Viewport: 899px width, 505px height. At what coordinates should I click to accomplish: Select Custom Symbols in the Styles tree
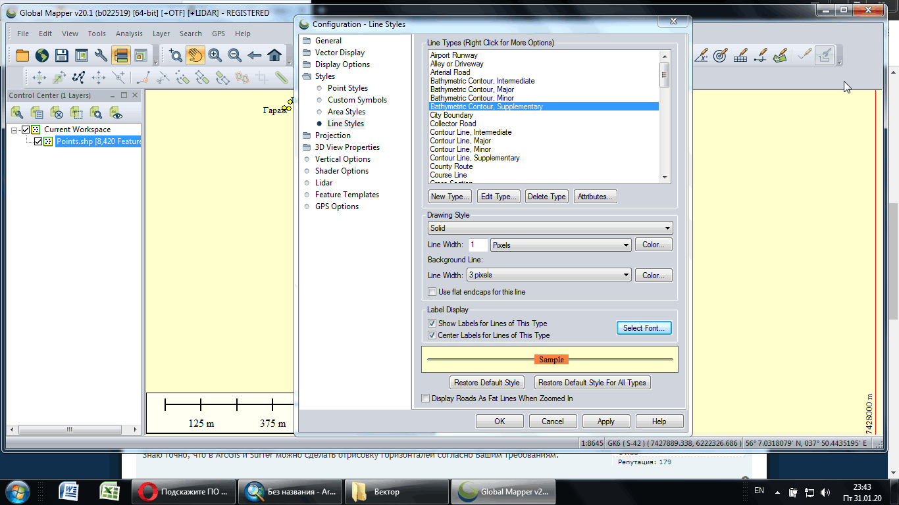(x=357, y=100)
